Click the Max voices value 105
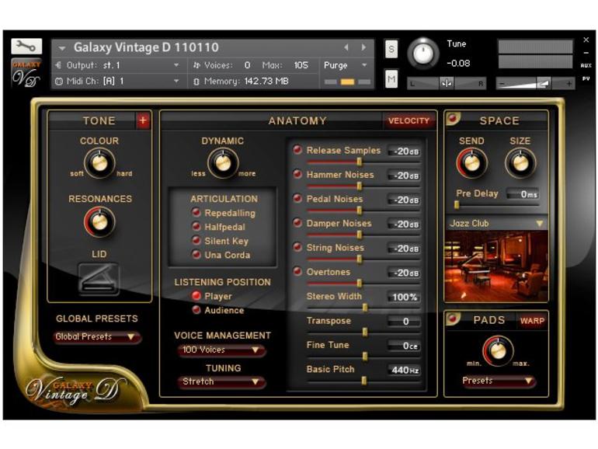Screen dimensions: 598x449 301,65
